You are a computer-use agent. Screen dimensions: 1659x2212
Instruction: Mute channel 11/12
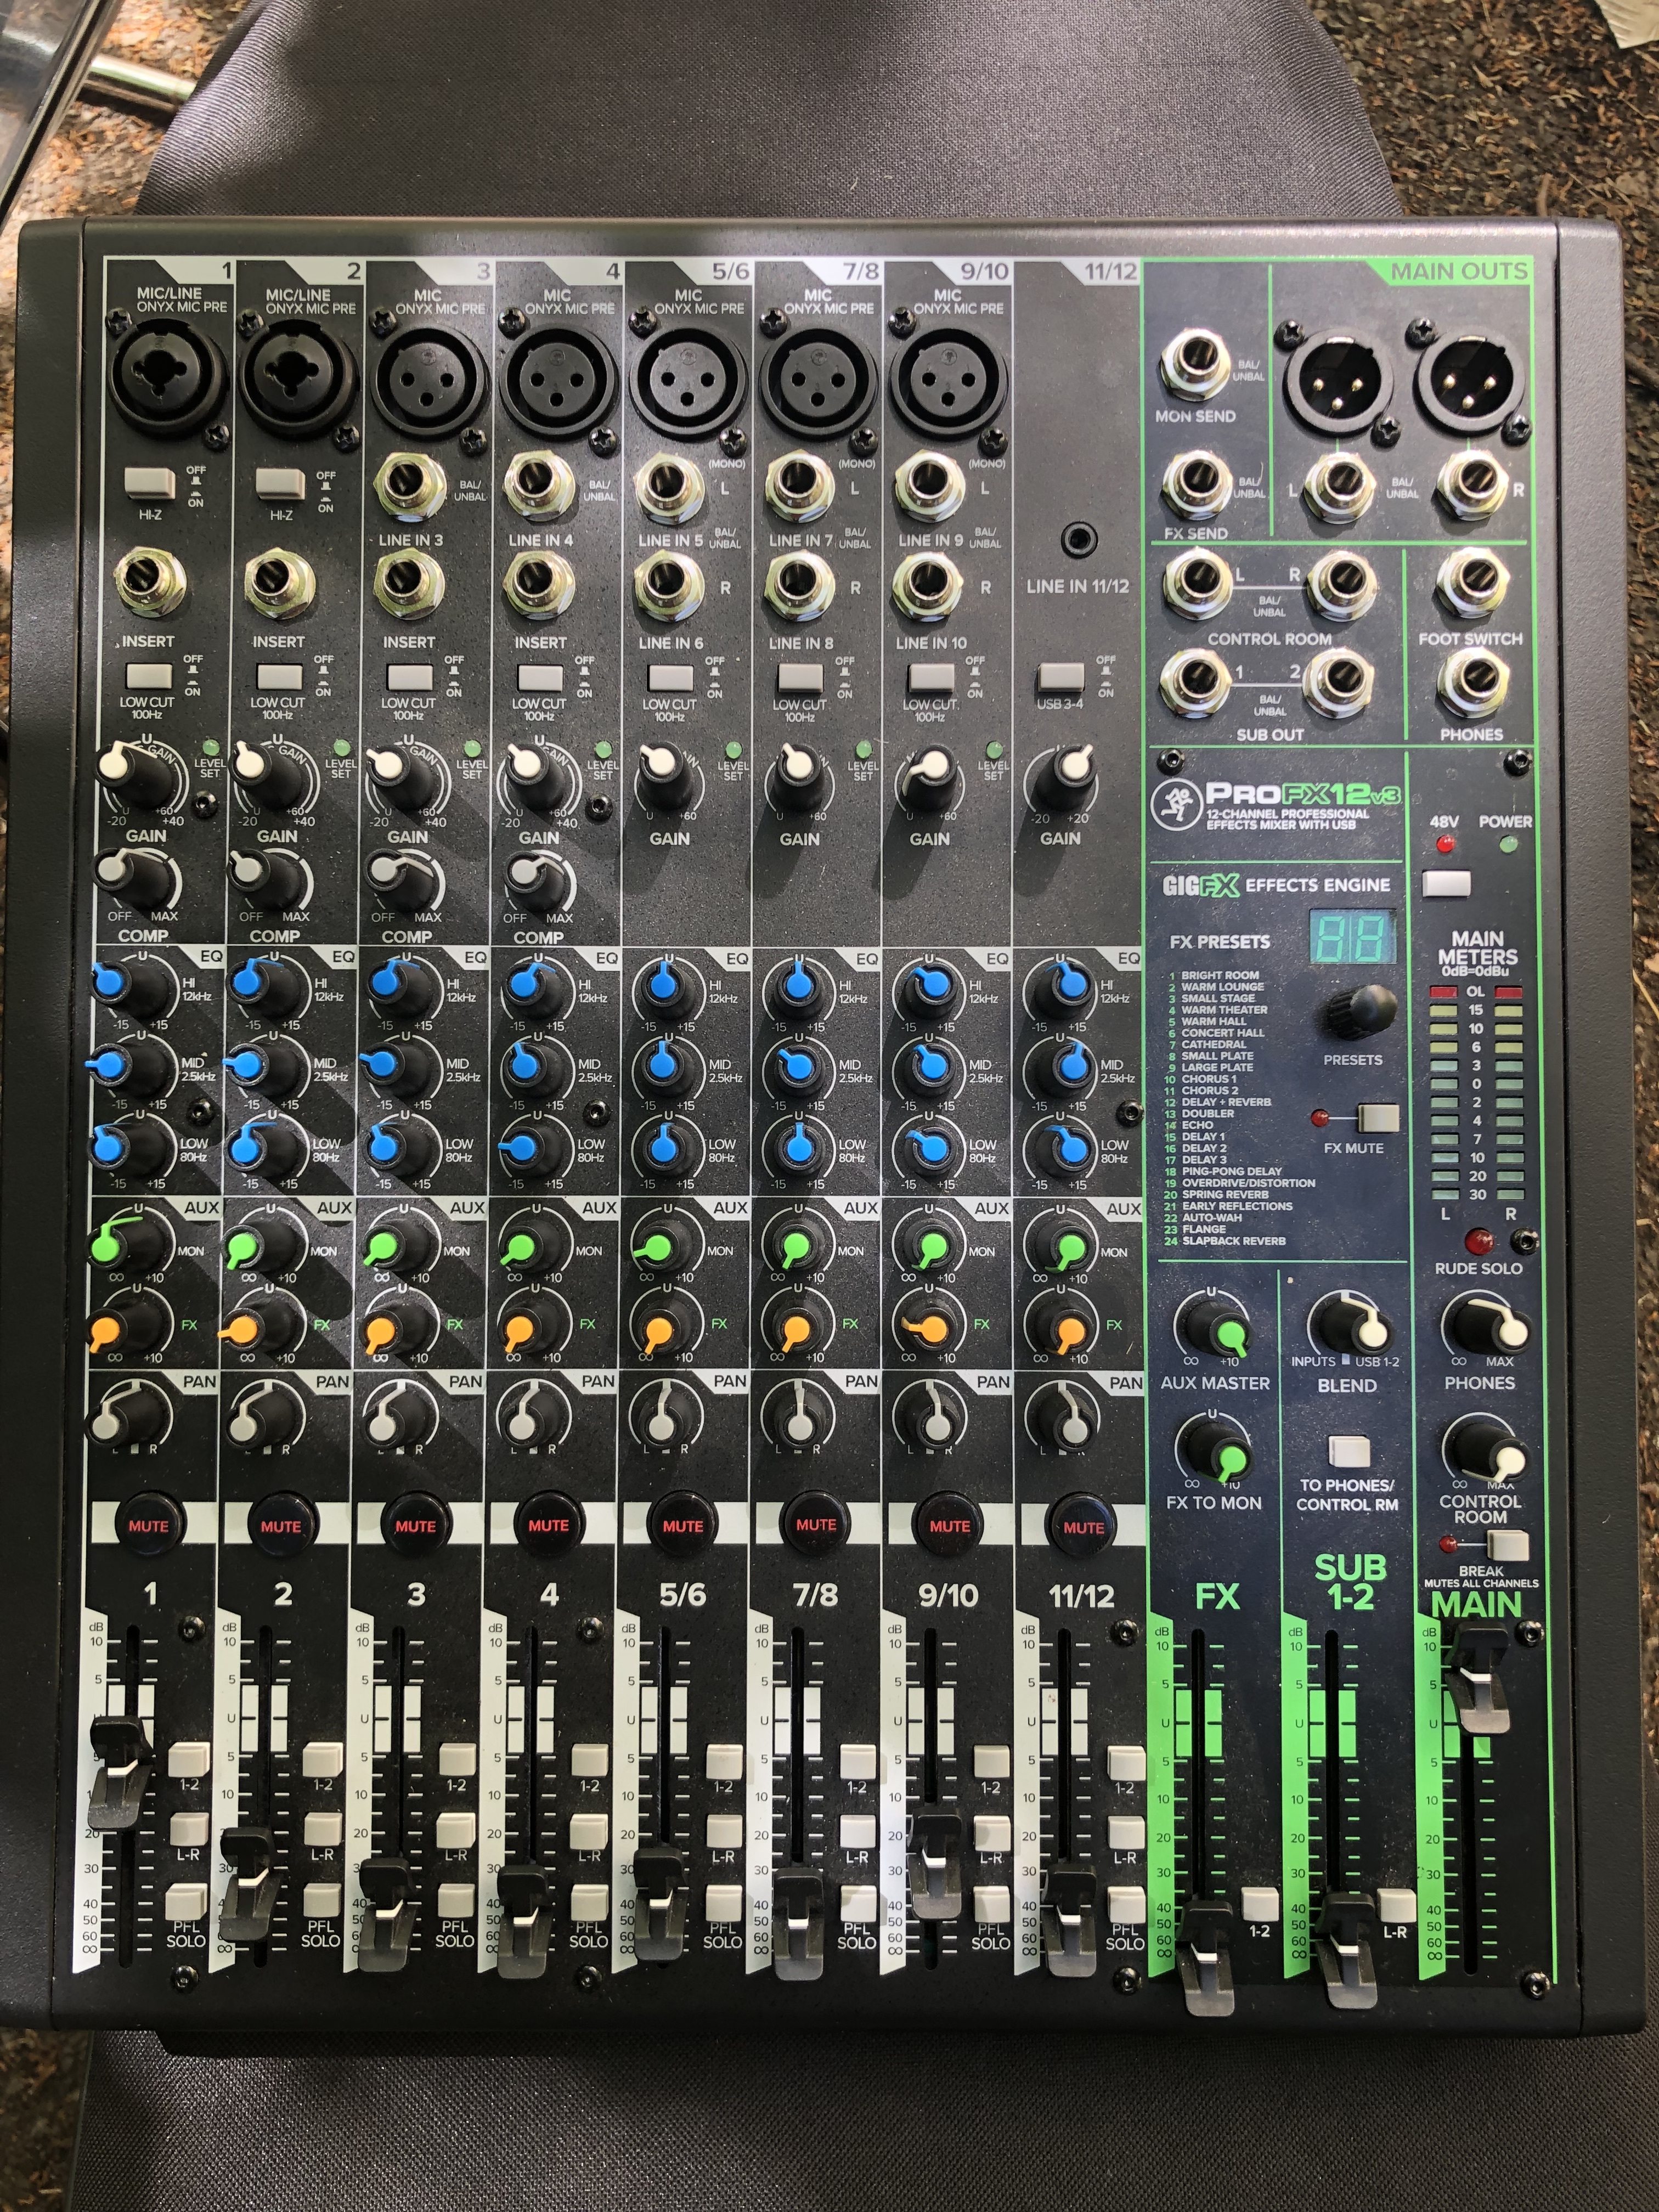pyautogui.click(x=1083, y=1527)
